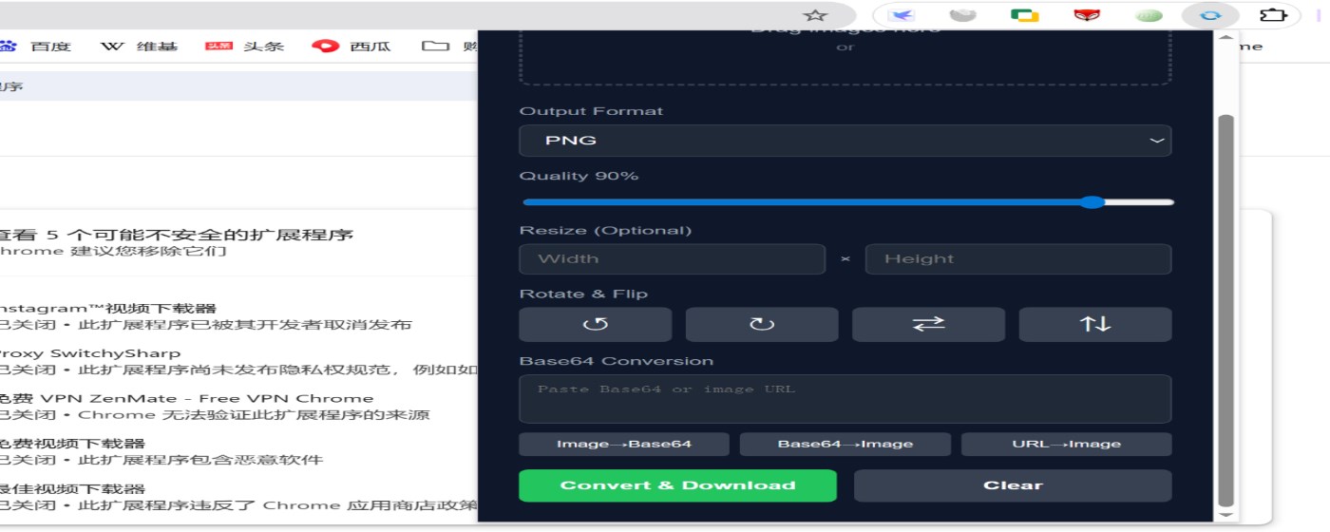Open the 维基 bookmark
This screenshot has width=1330, height=532.
pyautogui.click(x=139, y=46)
